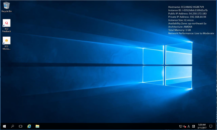Open the clock showing 5:28 AM
This screenshot has height=130, width=217.
coord(202,126)
